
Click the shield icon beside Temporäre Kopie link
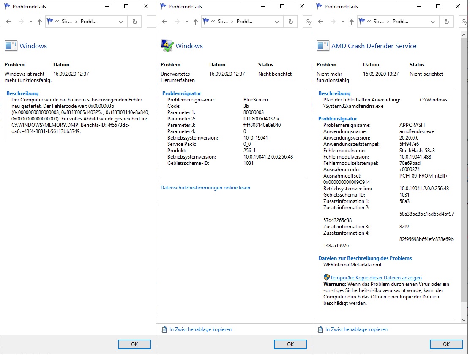(x=326, y=277)
